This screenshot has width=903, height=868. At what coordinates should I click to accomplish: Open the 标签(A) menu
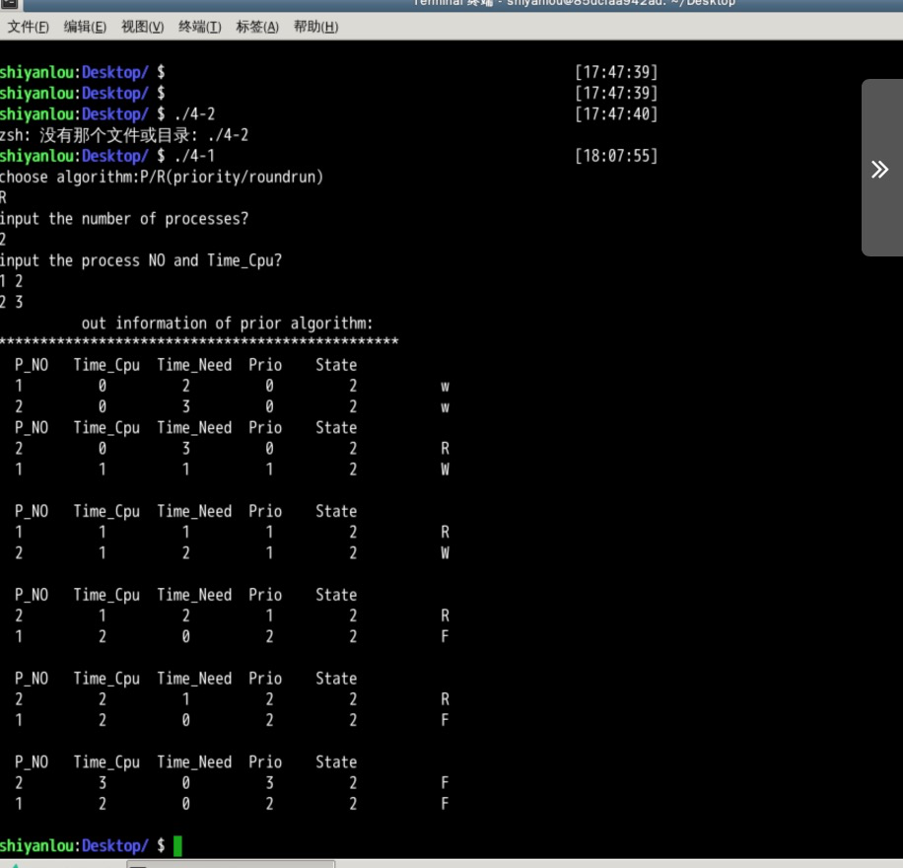256,27
